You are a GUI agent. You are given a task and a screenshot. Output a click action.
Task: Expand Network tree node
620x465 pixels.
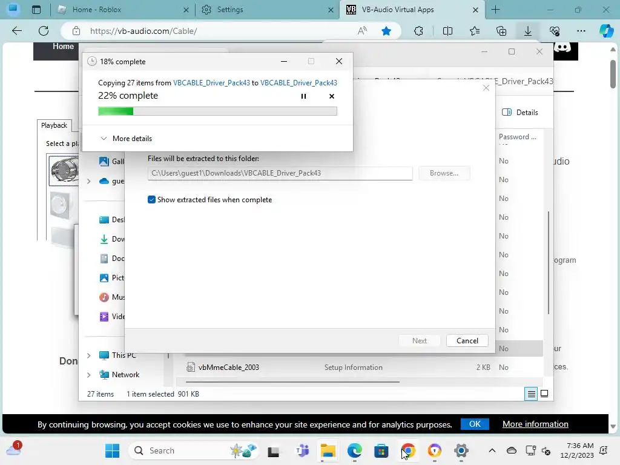(x=88, y=375)
